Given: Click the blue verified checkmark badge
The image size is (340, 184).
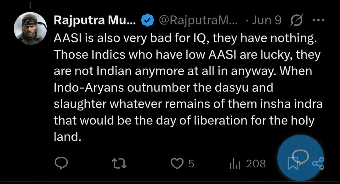Looking at the screenshot, I should (x=147, y=21).
